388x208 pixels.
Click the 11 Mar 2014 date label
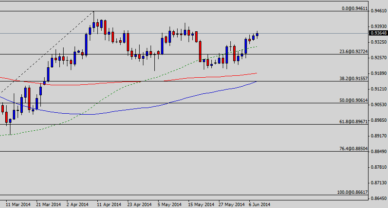pos(18,205)
